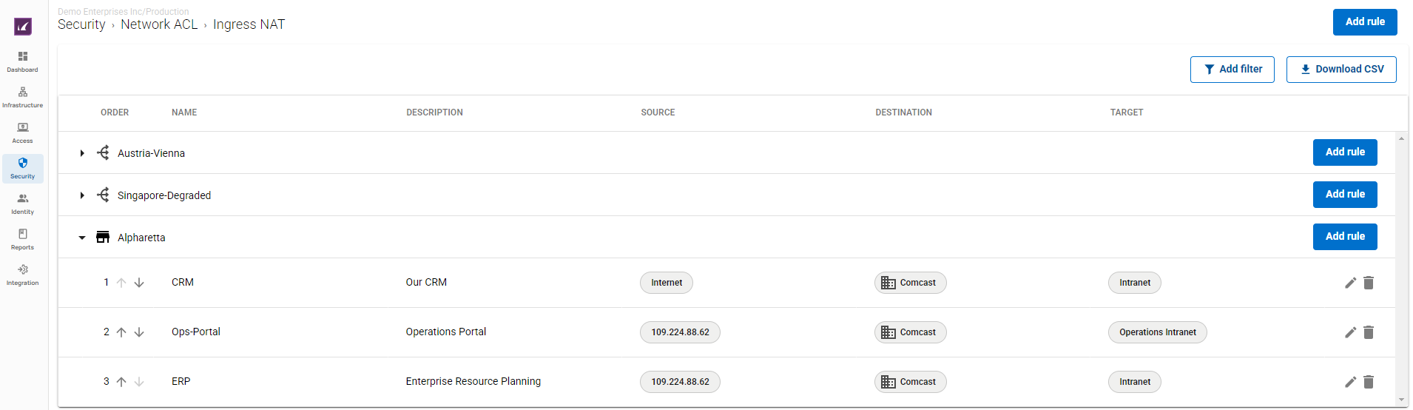
Task: Open the Dashboard sidebar icon
Action: [23, 61]
